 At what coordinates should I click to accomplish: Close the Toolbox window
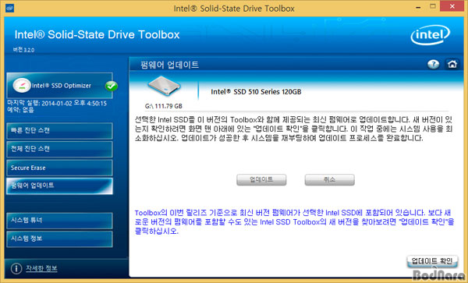click(x=453, y=6)
